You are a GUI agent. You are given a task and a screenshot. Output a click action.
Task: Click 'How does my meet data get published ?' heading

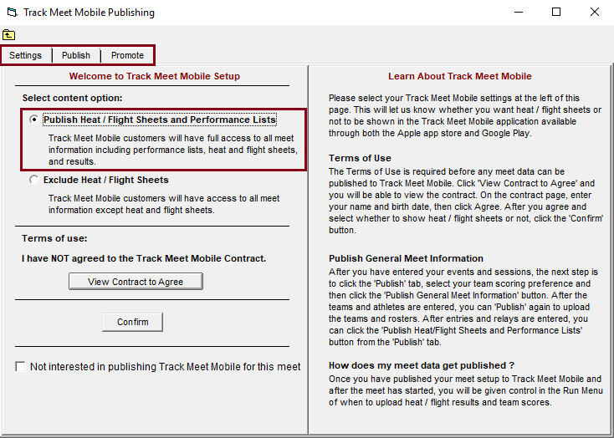(422, 365)
